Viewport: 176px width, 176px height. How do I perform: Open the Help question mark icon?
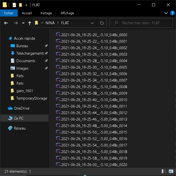[172, 13]
